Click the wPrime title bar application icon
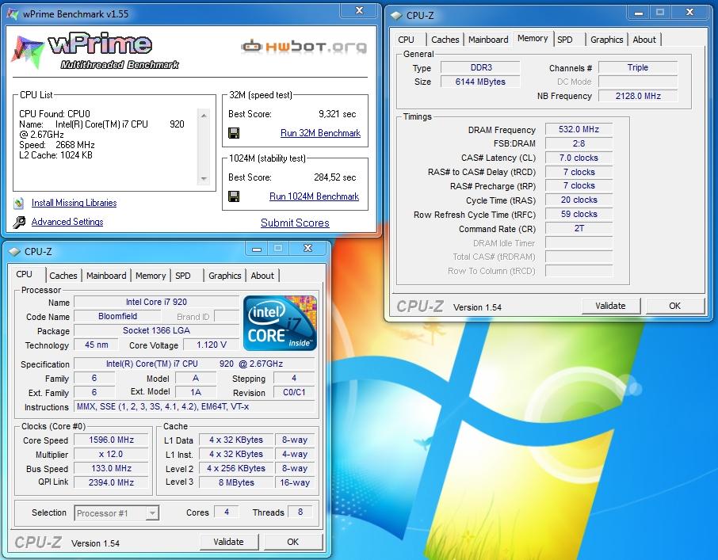Screen dimensions: 718x560 coord(13,13)
